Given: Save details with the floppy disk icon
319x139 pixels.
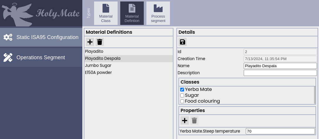Looking at the screenshot, I should click(x=183, y=42).
